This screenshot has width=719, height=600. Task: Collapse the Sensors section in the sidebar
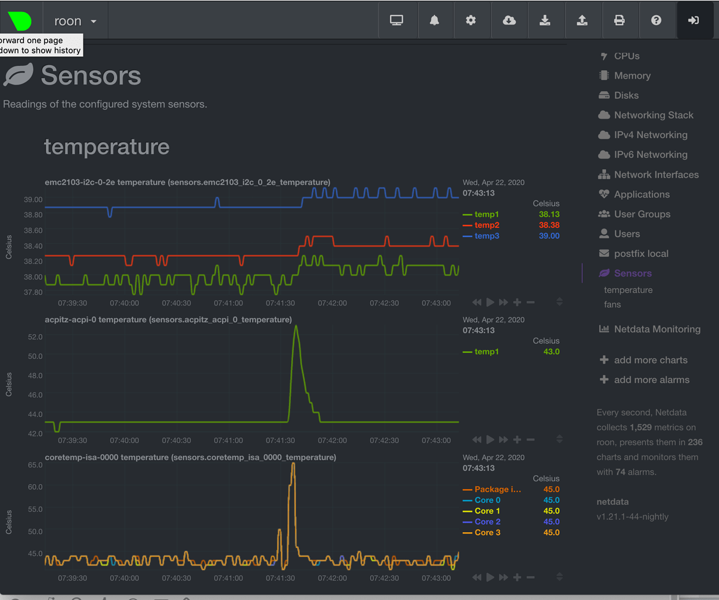(x=631, y=273)
